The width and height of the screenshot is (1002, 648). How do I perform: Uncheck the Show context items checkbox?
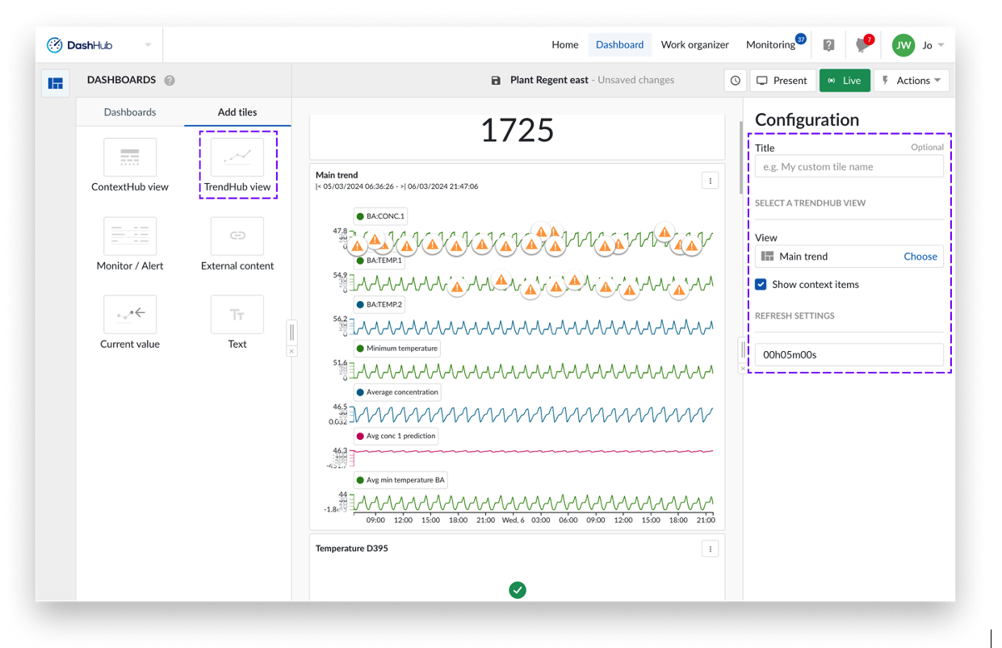pos(760,284)
